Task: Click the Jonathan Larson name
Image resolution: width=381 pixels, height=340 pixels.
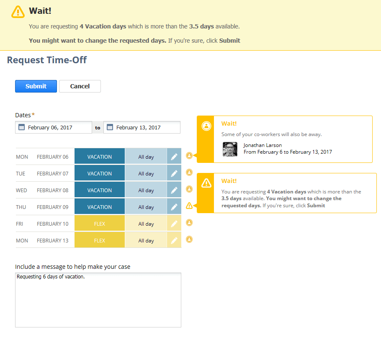Action: pyautogui.click(x=263, y=145)
